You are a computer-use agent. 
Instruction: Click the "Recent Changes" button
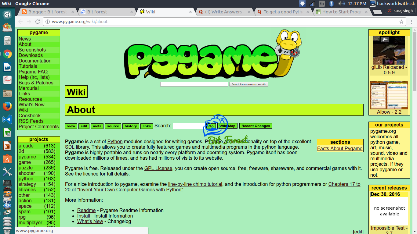[256, 126]
